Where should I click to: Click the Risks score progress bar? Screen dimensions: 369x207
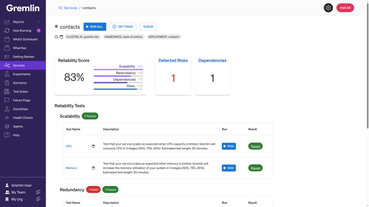pos(118,89)
